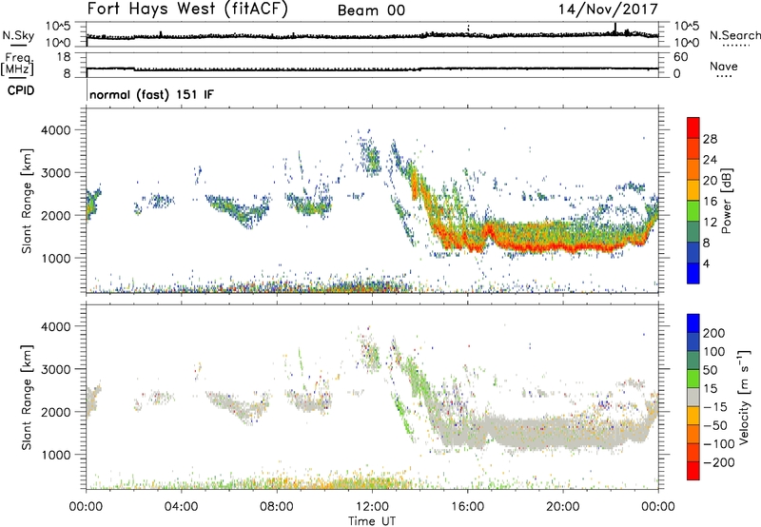The height and width of the screenshot is (527, 761).
Task: Click the time axis tick '16:00'
Action: pos(467,507)
